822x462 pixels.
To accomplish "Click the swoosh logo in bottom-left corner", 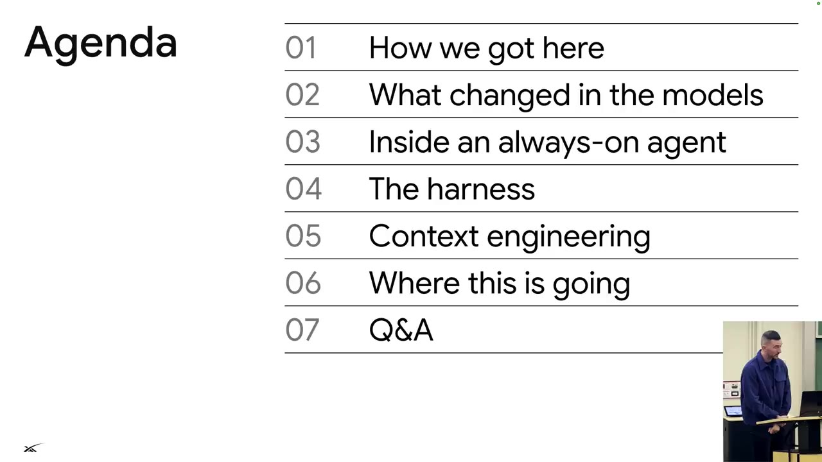I will click(33, 447).
